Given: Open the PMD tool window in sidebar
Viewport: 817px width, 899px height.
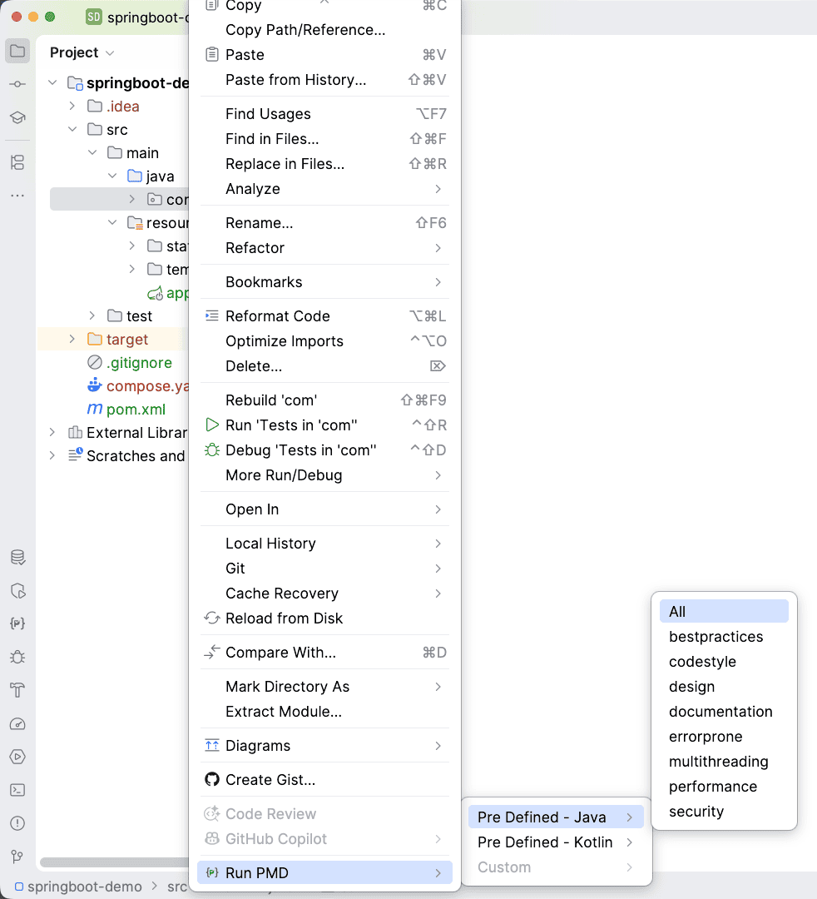Looking at the screenshot, I should pyautogui.click(x=17, y=623).
